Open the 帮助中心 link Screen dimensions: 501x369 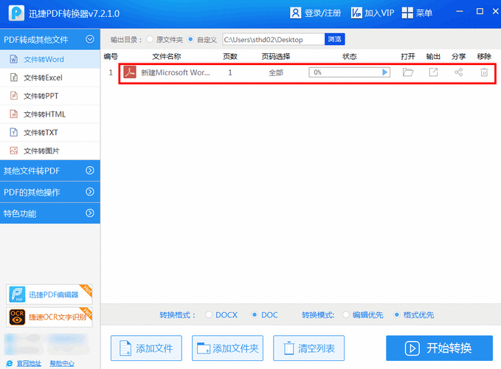(62, 364)
